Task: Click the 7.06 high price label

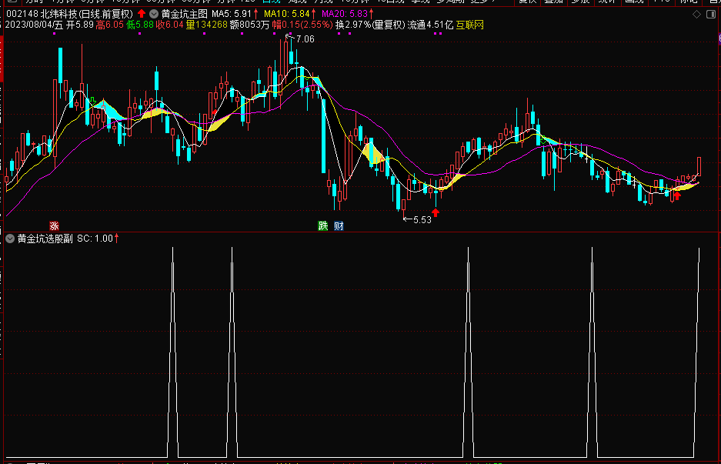Action: click(305, 39)
